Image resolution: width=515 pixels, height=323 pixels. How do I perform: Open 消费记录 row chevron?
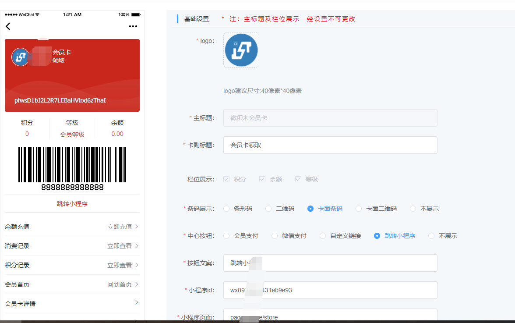pos(137,246)
